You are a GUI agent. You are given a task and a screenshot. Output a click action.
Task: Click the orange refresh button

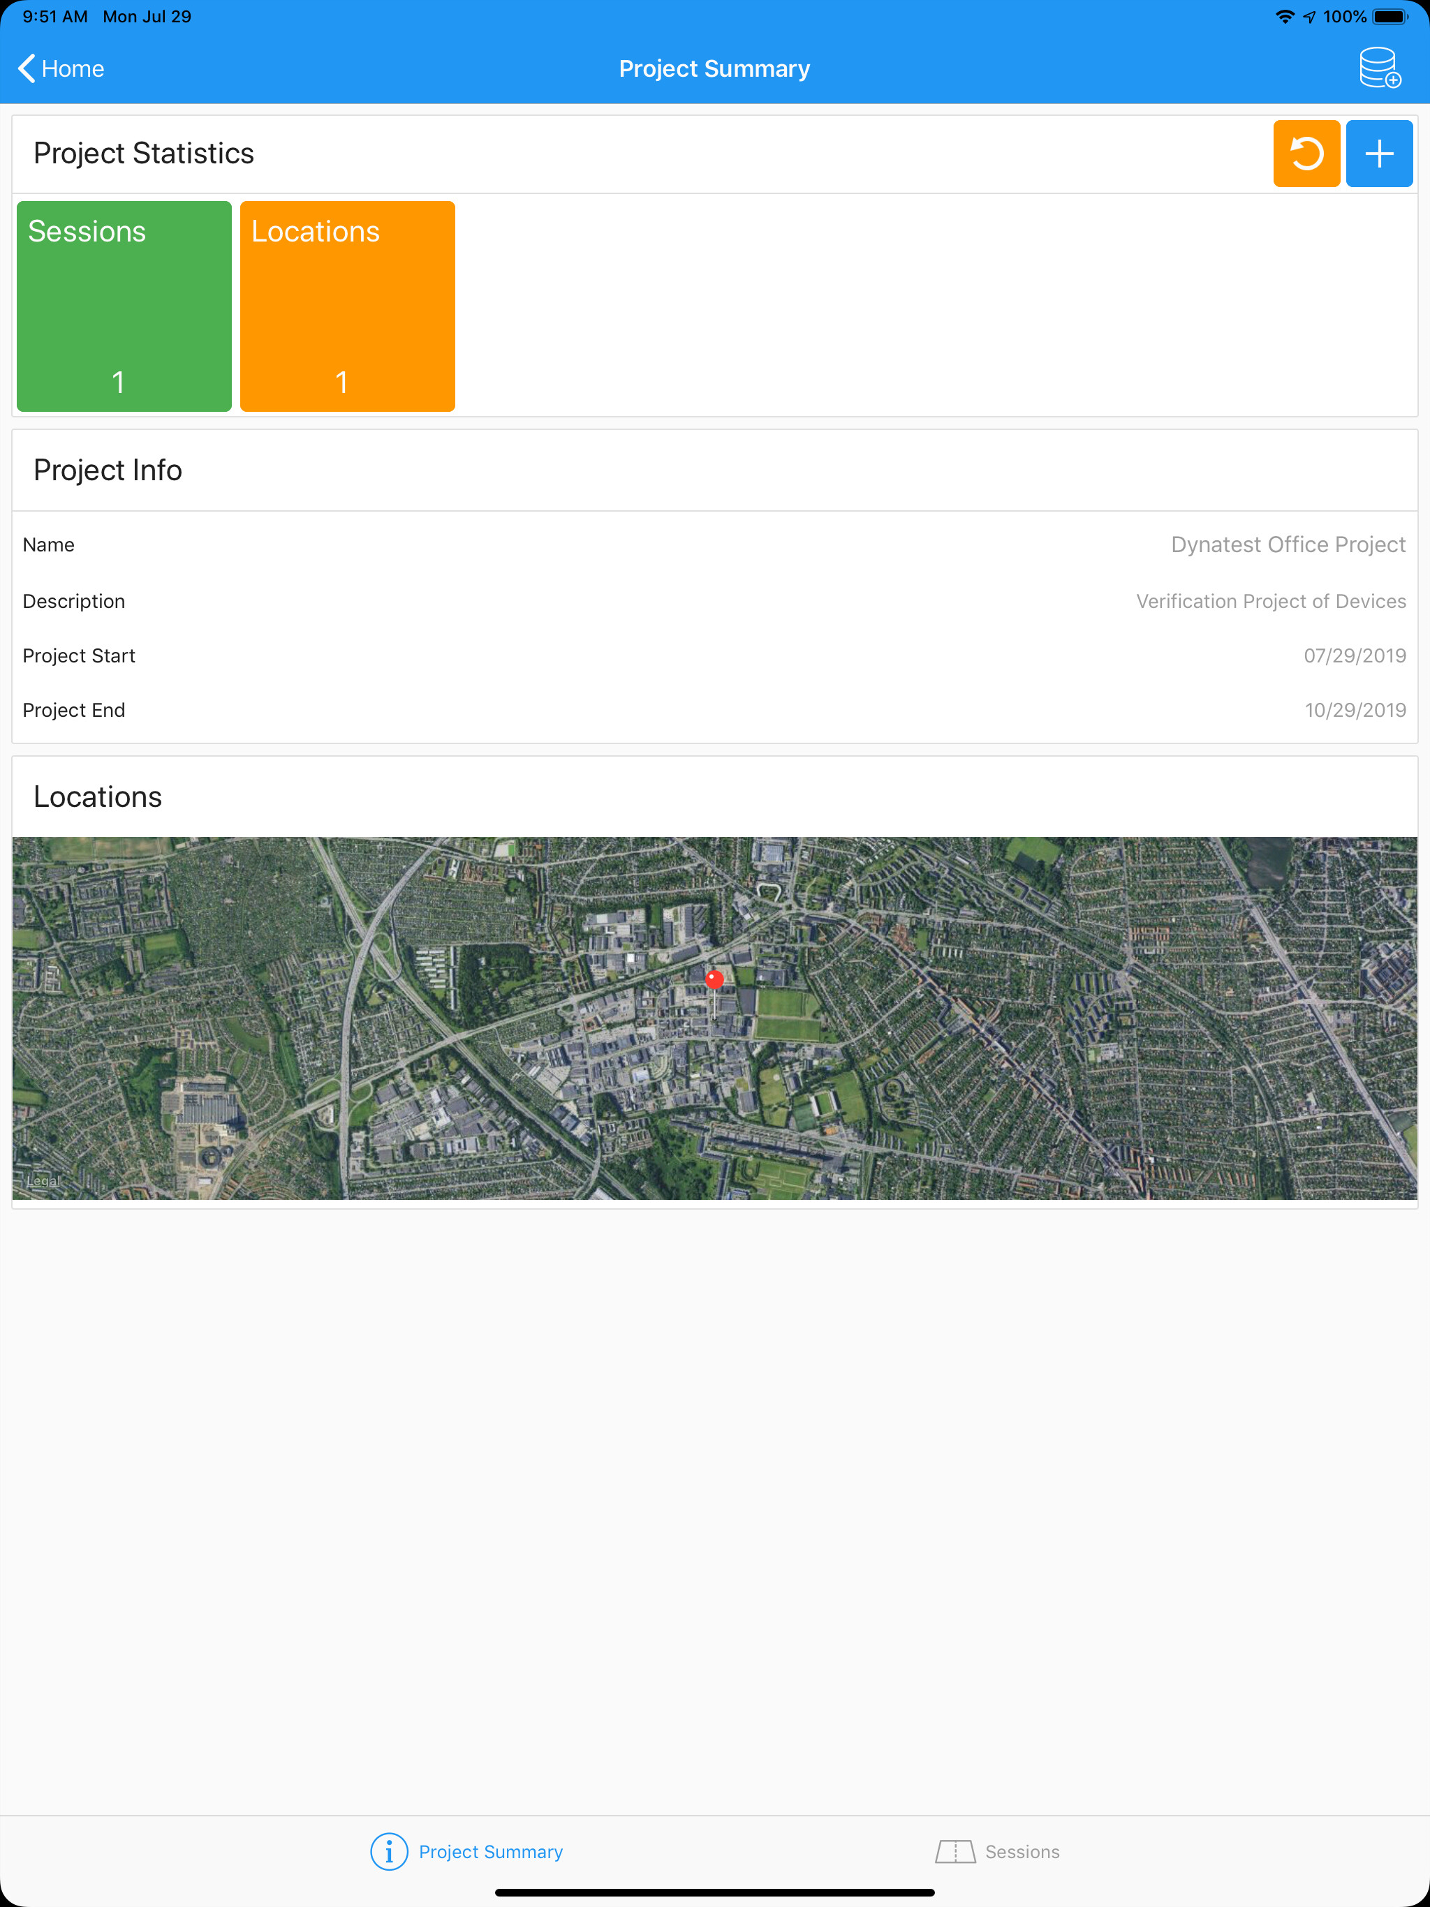point(1306,154)
